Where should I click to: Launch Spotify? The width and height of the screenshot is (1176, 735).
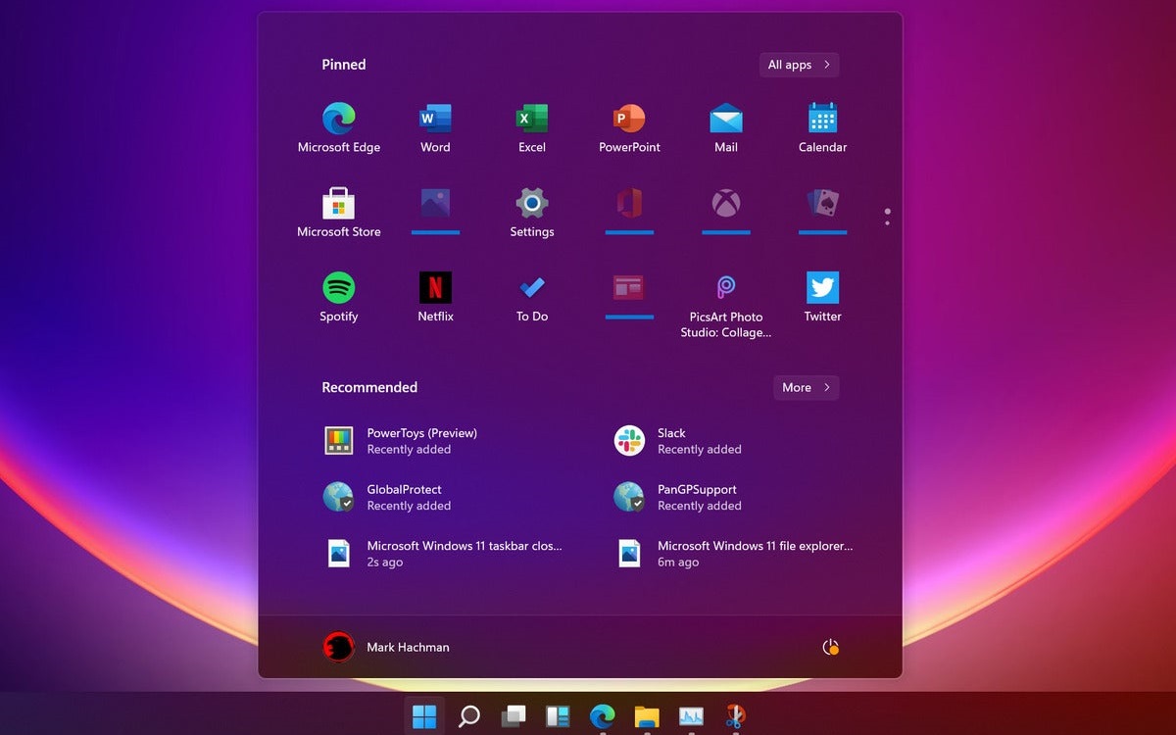[339, 298]
